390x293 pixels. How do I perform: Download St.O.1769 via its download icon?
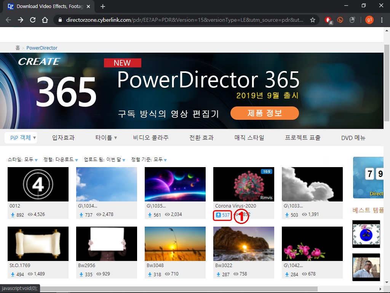coord(13,274)
